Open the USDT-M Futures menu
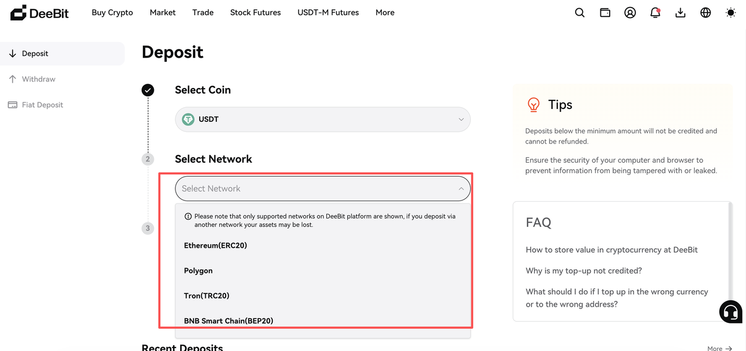This screenshot has height=351, width=746. click(328, 12)
